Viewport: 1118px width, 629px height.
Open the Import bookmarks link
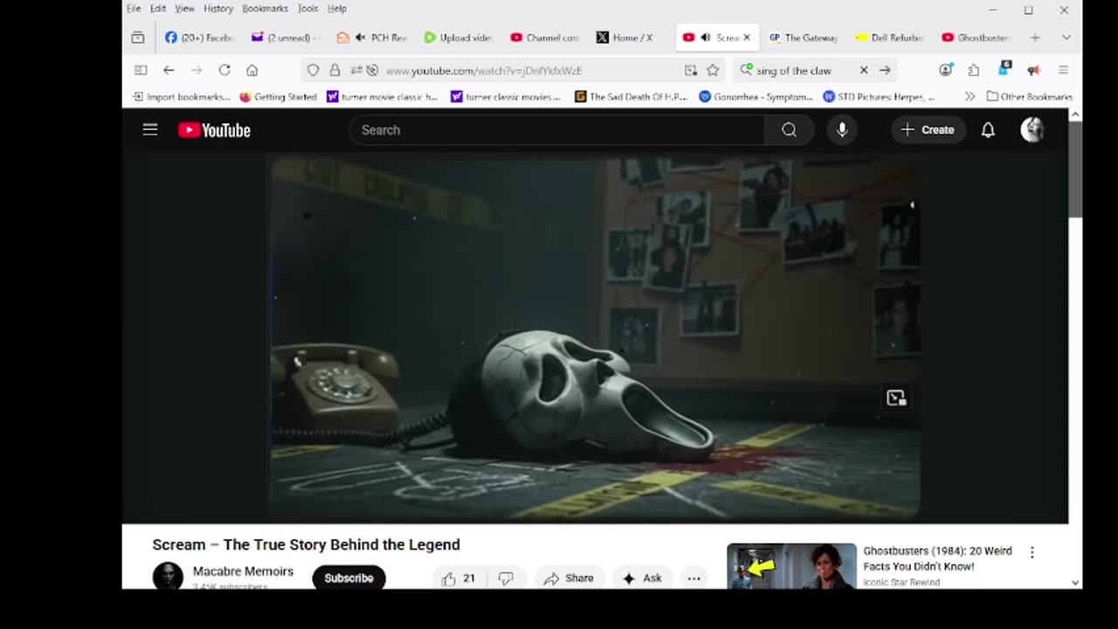coord(182,97)
